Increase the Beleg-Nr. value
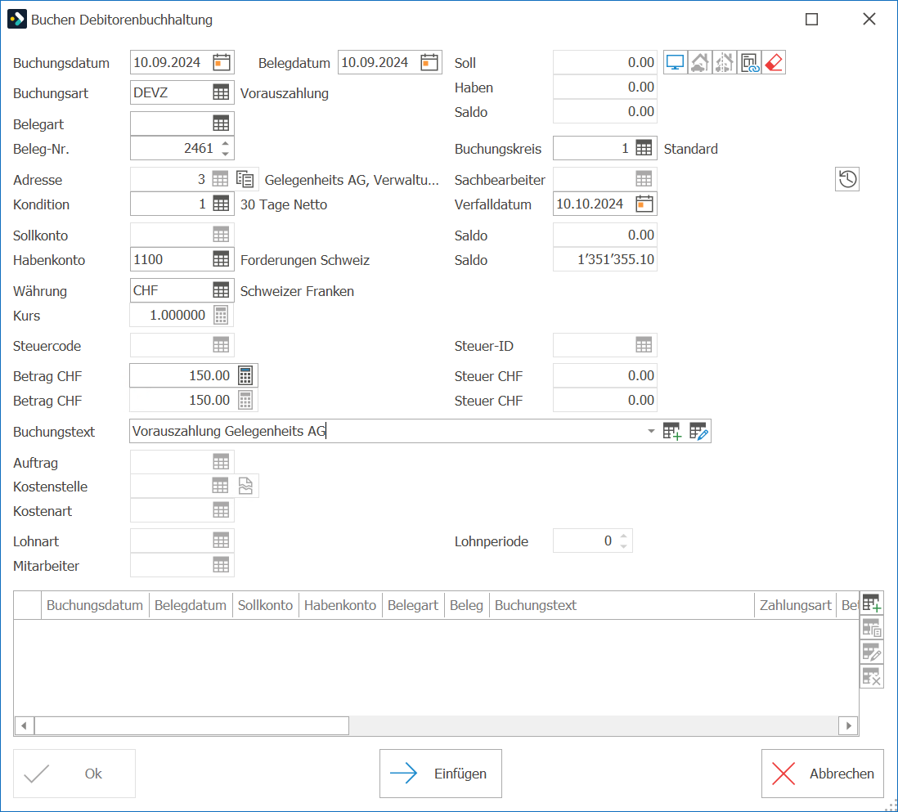This screenshot has width=898, height=812. 226,143
